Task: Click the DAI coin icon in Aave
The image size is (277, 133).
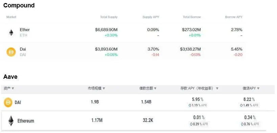Action: click(8, 102)
